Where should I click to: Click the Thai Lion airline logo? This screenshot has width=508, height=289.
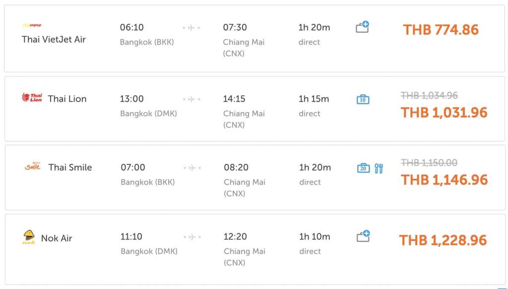(32, 97)
